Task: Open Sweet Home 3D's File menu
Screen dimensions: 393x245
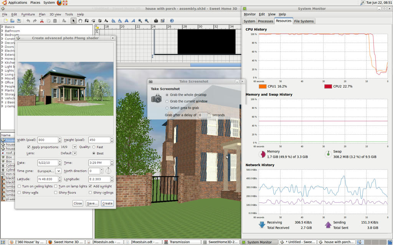Action: [5, 14]
